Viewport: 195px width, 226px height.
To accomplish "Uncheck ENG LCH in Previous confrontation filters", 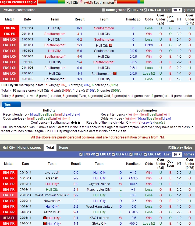I will pos(145,10).
